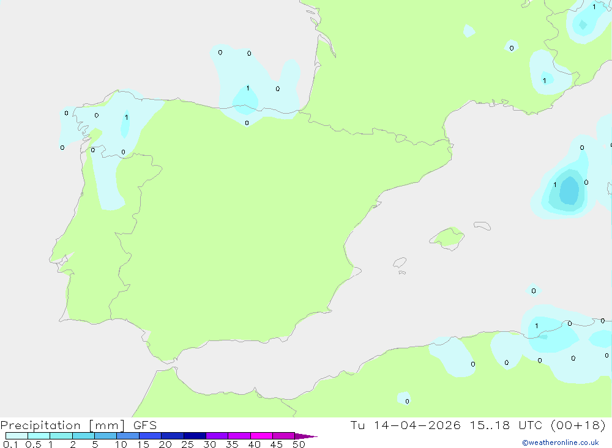The image size is (612, 448).
Task: Pick the lightest 0.1–0.5 mm legend swatch
Action: 17,436
